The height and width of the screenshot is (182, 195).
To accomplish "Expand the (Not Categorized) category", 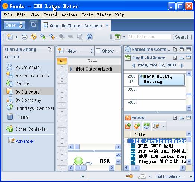I will point(71,69).
